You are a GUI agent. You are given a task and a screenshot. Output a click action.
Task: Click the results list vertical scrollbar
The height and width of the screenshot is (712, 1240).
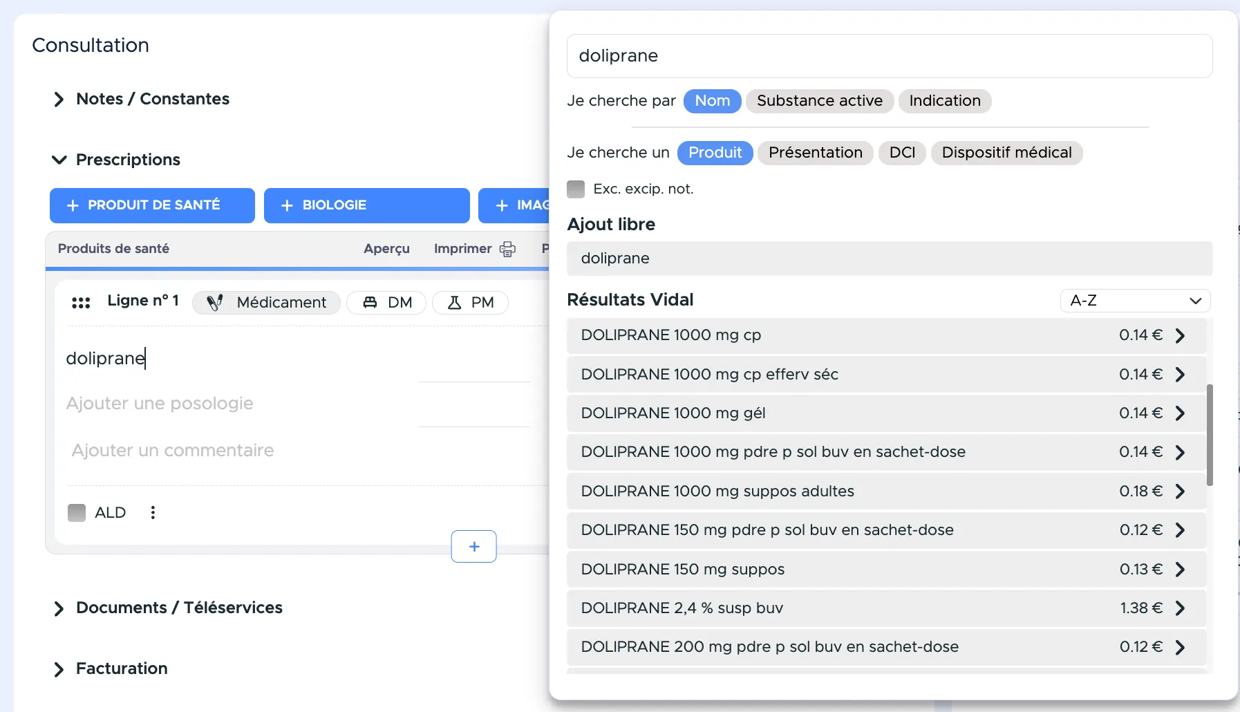point(1210,435)
